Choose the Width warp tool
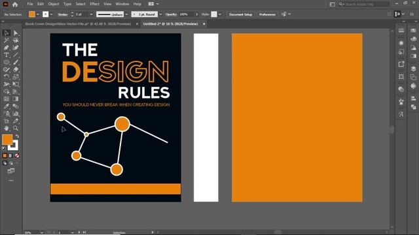Screen dimensions: 419x235 (7, 84)
